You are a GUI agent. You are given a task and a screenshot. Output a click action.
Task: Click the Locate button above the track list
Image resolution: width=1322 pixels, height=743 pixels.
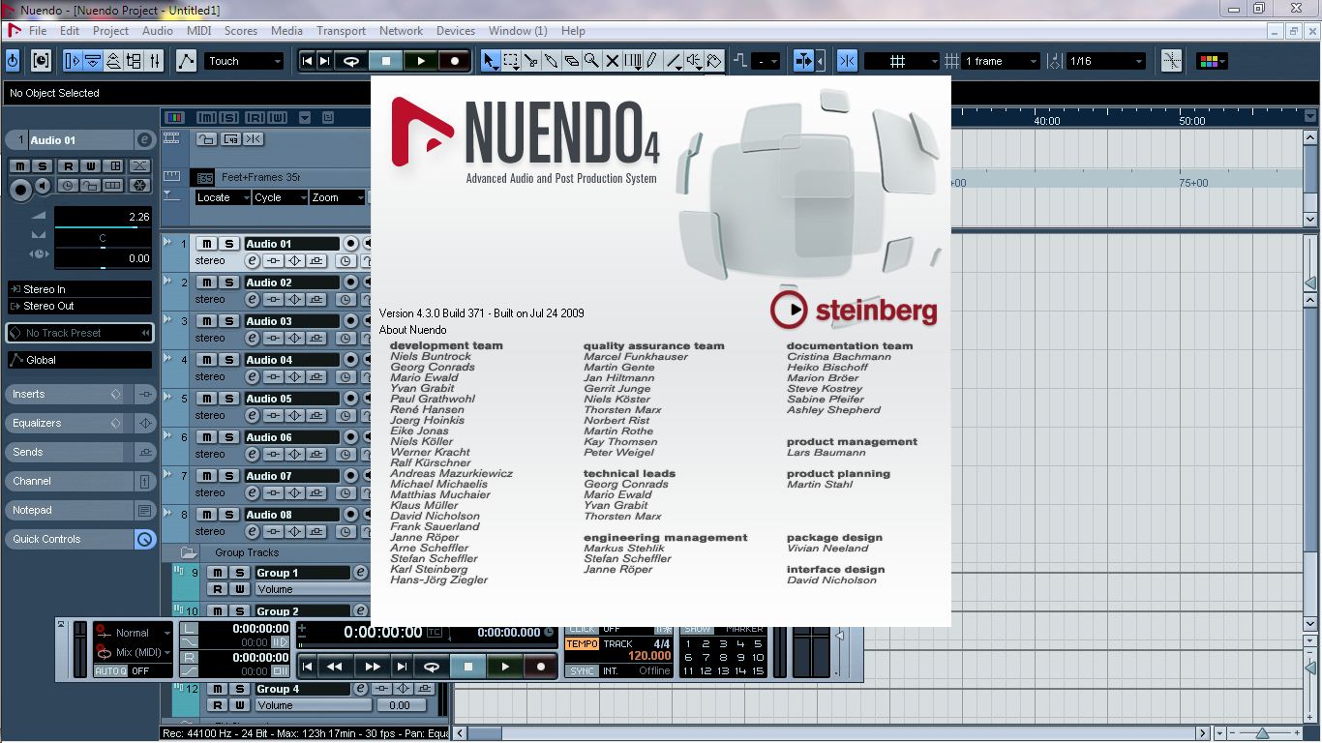tap(221, 197)
